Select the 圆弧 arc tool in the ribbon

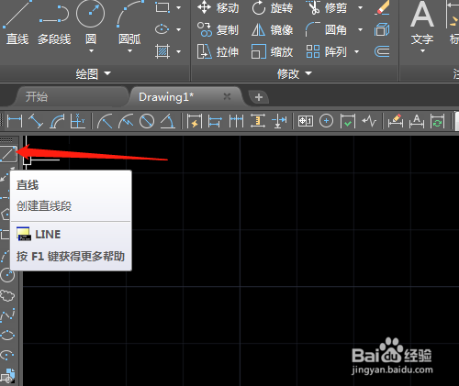(x=129, y=23)
